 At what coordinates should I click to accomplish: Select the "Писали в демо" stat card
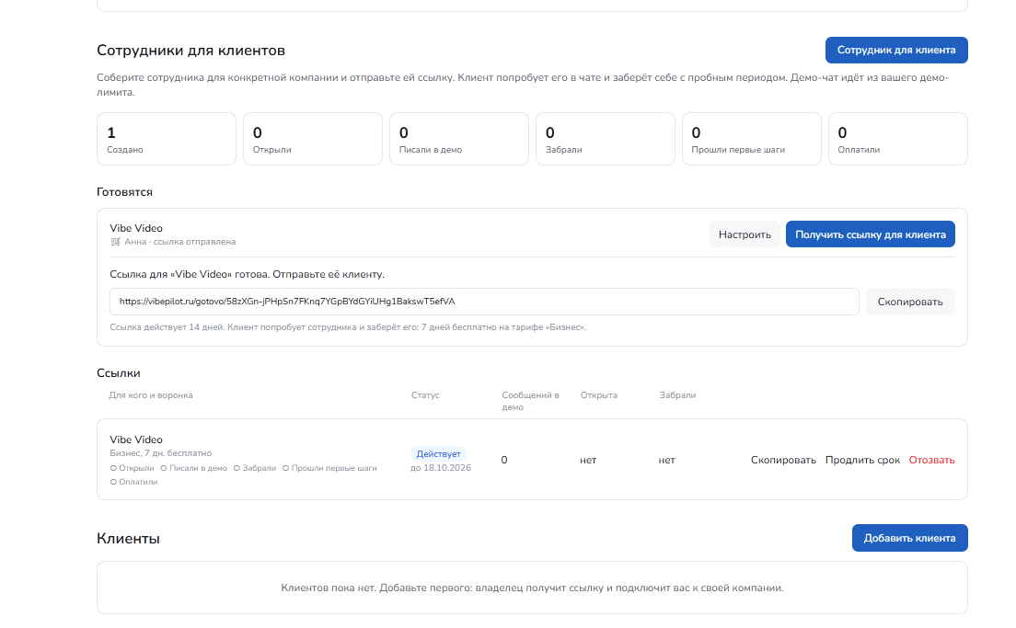coord(458,139)
